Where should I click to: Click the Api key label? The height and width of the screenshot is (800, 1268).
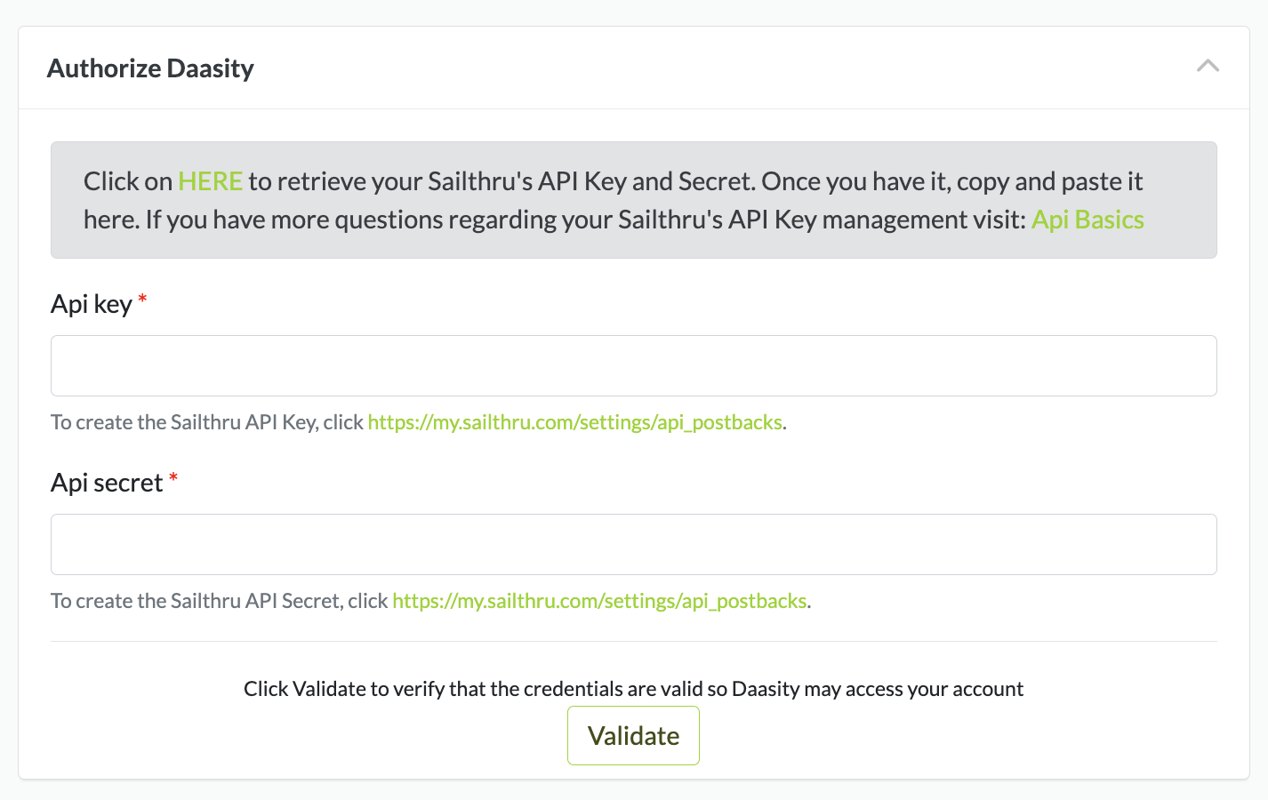click(92, 305)
